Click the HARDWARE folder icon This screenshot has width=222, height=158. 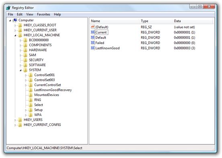25,50
